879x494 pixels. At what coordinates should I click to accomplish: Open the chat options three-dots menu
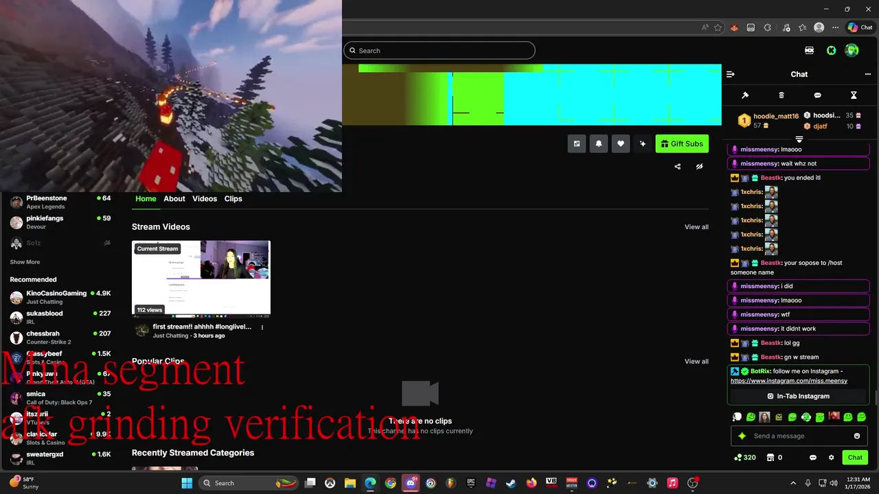click(x=868, y=74)
